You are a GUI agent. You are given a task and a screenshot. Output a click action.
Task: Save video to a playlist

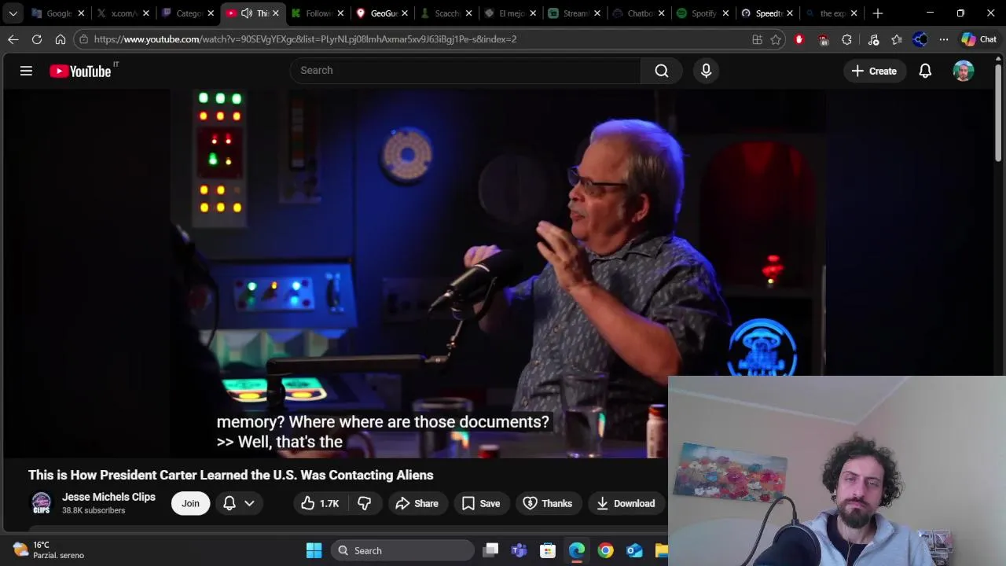coord(481,503)
